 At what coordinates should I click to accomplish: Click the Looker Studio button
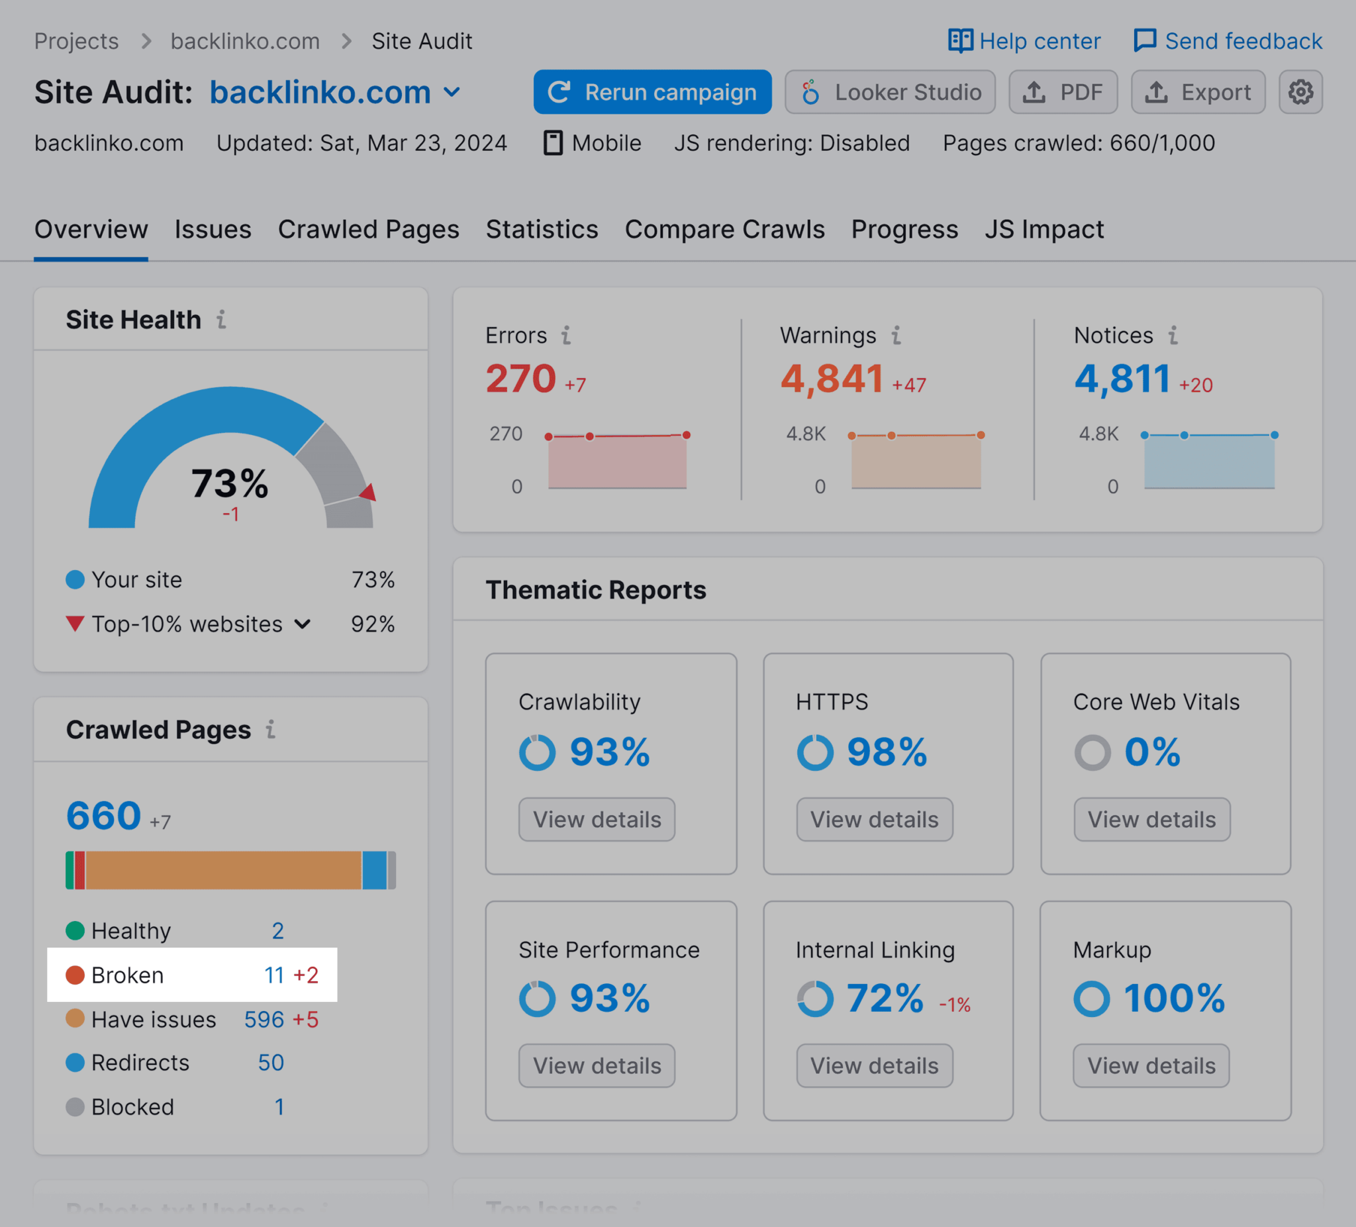point(891,92)
